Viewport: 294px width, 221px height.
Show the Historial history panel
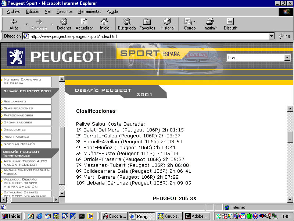[x=167, y=24]
